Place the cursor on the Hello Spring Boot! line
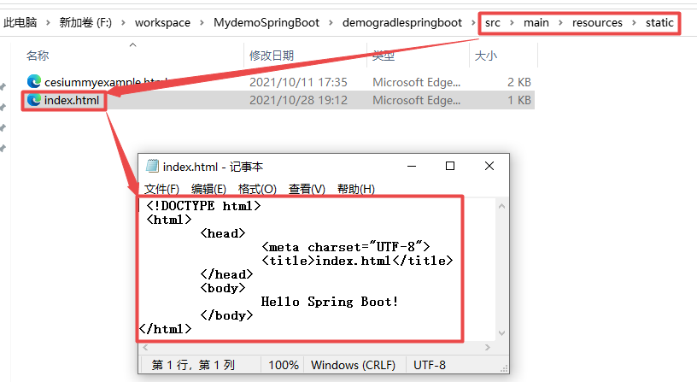697x382 pixels. click(x=330, y=302)
